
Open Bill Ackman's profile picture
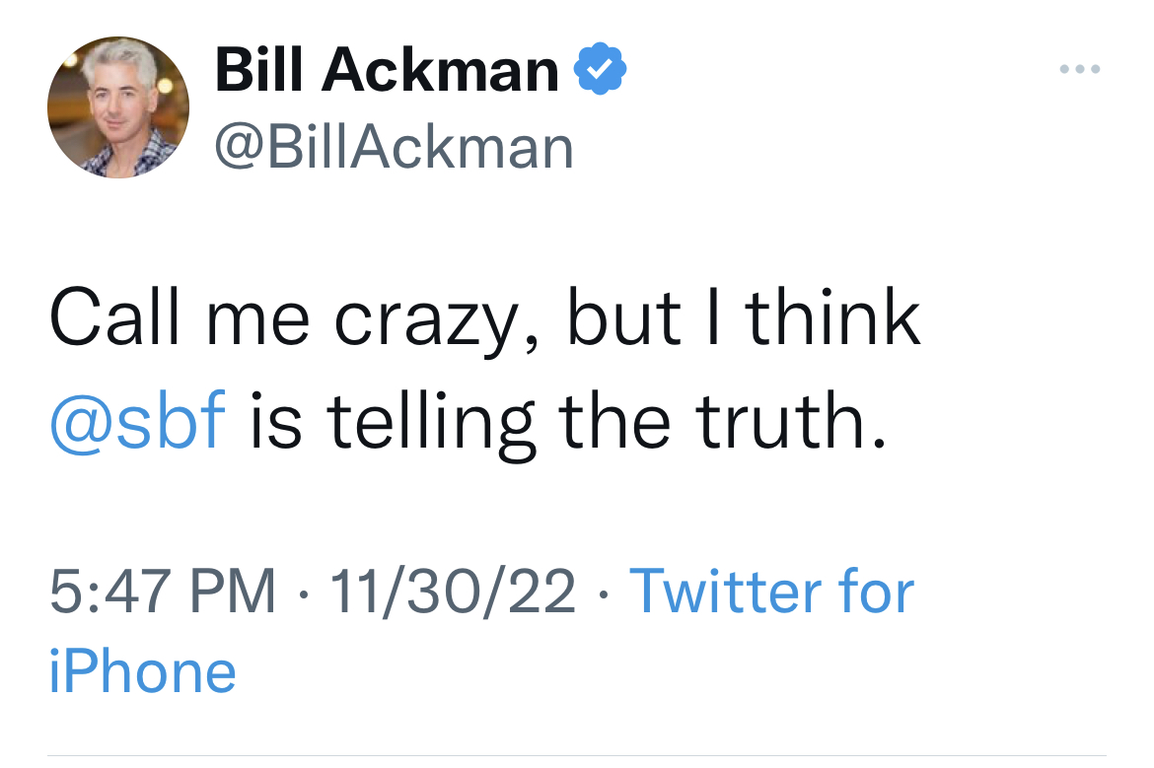pos(118,107)
